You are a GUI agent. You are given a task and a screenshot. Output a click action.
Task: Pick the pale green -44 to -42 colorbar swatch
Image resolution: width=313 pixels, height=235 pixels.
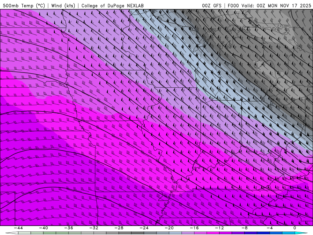click(25, 233)
